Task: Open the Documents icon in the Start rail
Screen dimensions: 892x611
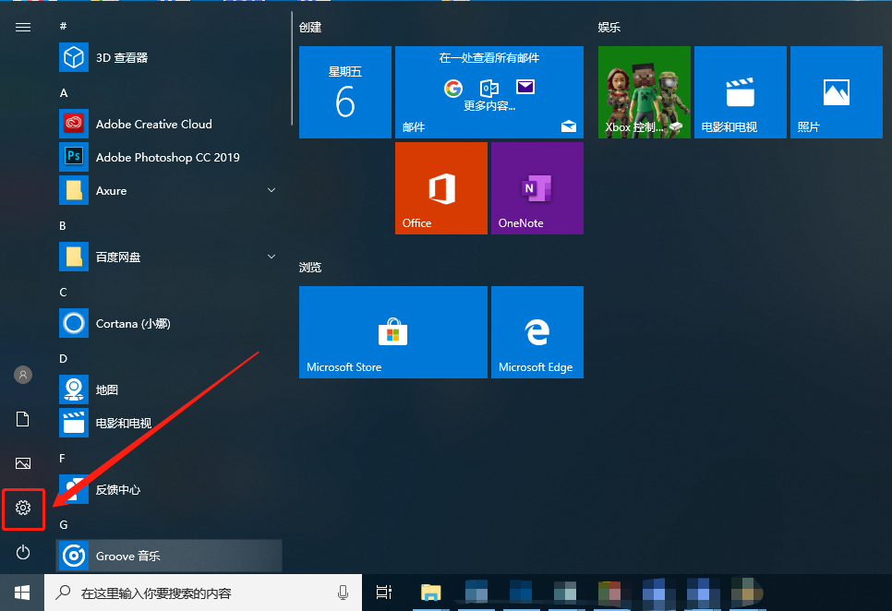Action: click(23, 419)
